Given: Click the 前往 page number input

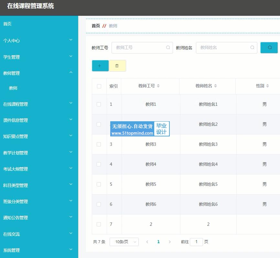Looking at the screenshot, I should click(x=196, y=242).
